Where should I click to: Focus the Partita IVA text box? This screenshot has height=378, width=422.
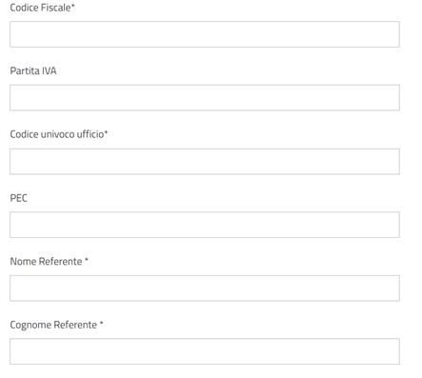(x=205, y=98)
